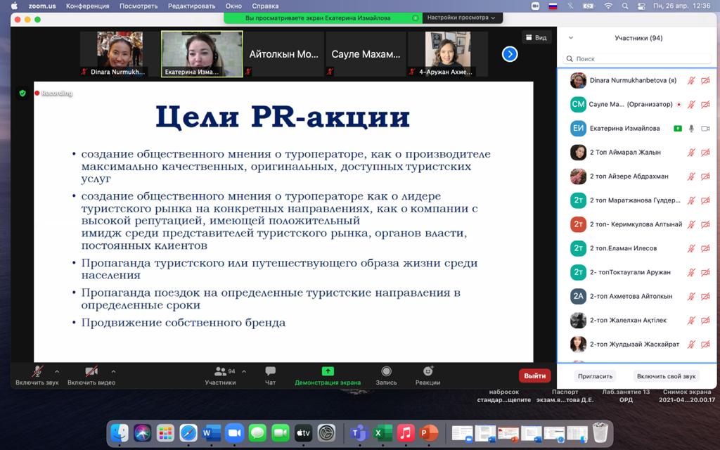This screenshot has height=450, width=720.
Task: Expand the video options arrow beside camera
Action: point(113,371)
